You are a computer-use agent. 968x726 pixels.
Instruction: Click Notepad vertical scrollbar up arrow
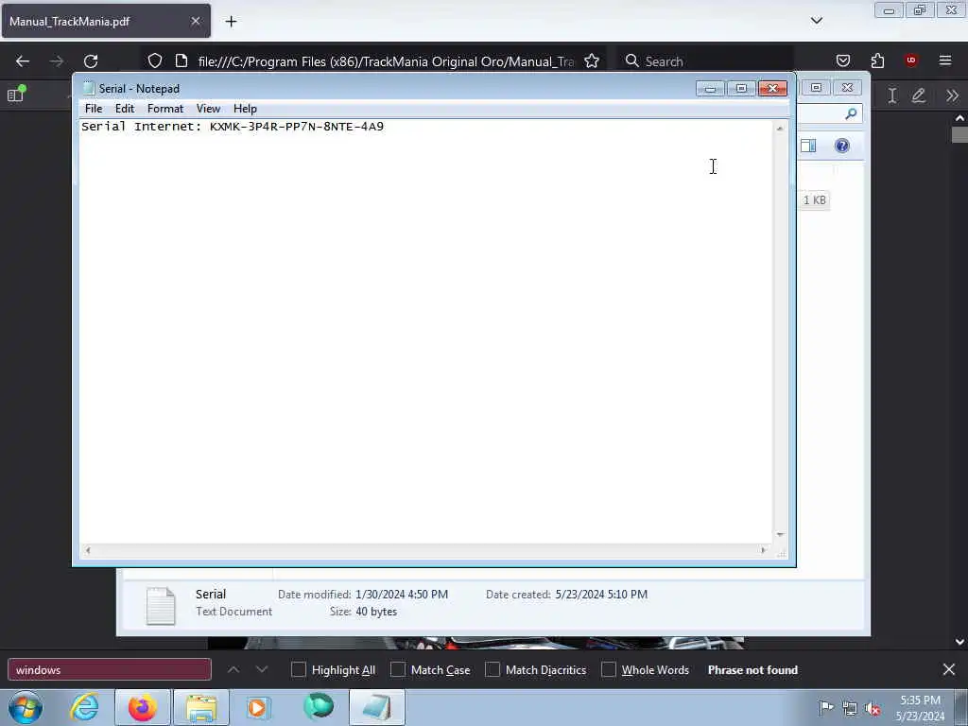click(780, 129)
